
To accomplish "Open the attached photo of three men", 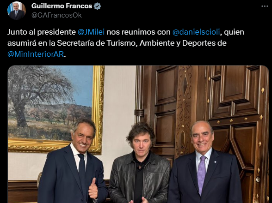I will [138, 134].
